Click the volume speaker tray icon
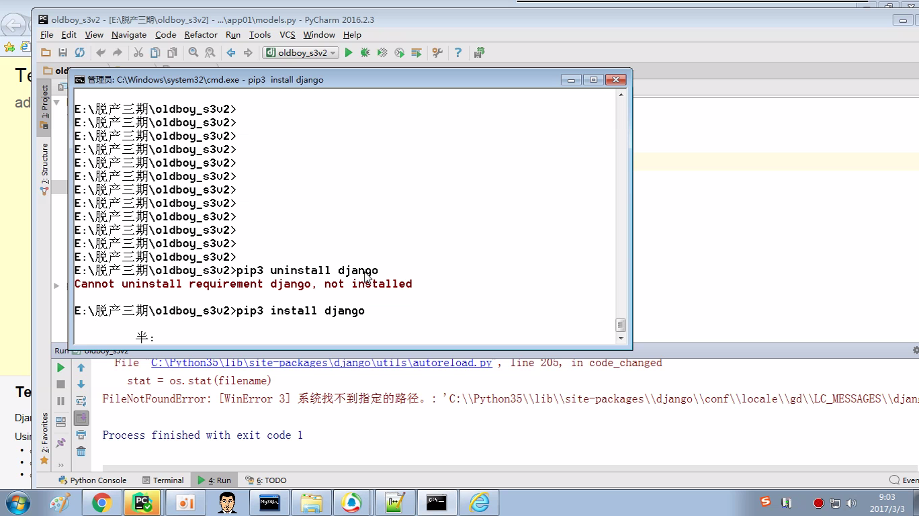This screenshot has height=516, width=919. click(851, 503)
